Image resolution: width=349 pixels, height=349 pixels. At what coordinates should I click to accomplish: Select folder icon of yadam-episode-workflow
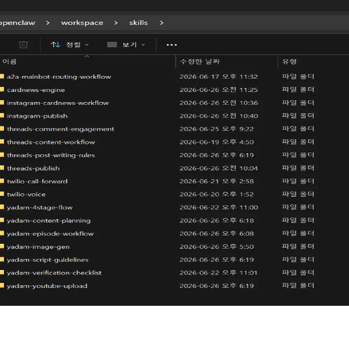tap(2, 233)
